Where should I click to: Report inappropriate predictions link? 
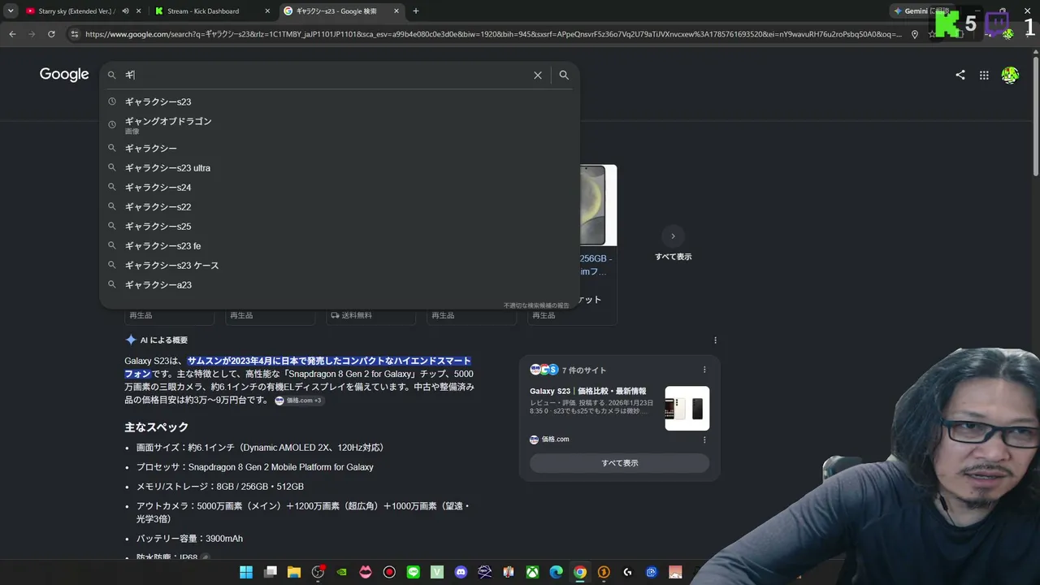point(536,305)
